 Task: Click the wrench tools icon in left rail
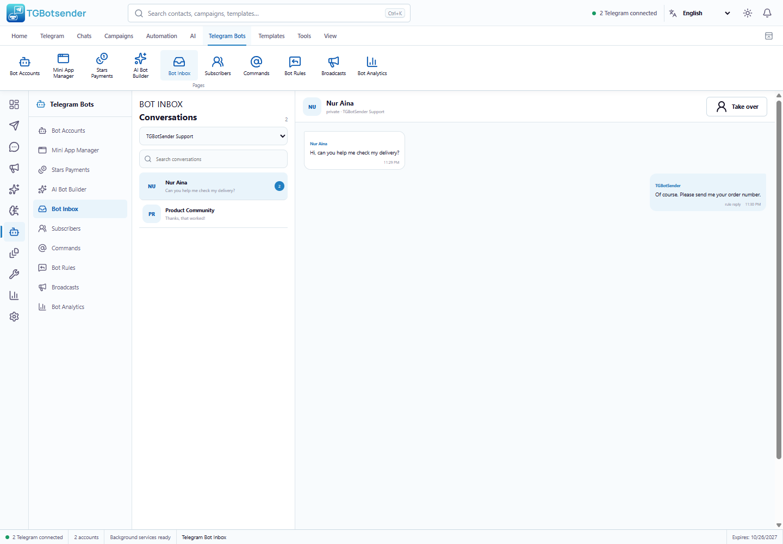(14, 274)
